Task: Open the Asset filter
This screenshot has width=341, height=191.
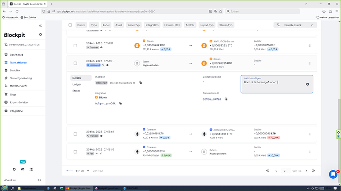Action: [x=119, y=25]
